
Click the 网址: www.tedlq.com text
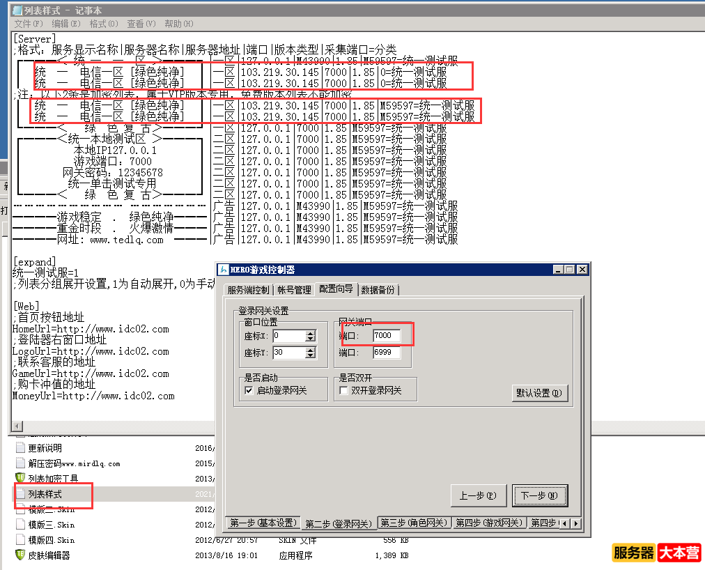pyautogui.click(x=110, y=239)
